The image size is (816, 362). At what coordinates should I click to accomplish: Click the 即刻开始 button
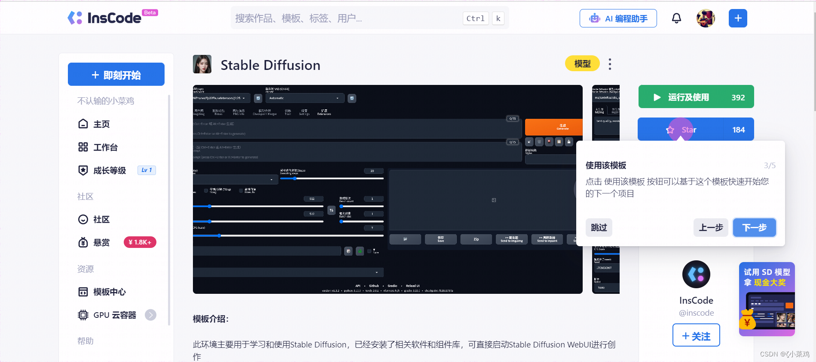116,74
